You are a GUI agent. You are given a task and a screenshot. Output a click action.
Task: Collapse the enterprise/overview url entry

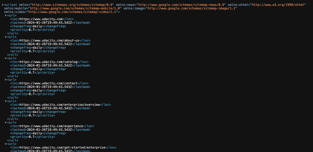coord(6,101)
